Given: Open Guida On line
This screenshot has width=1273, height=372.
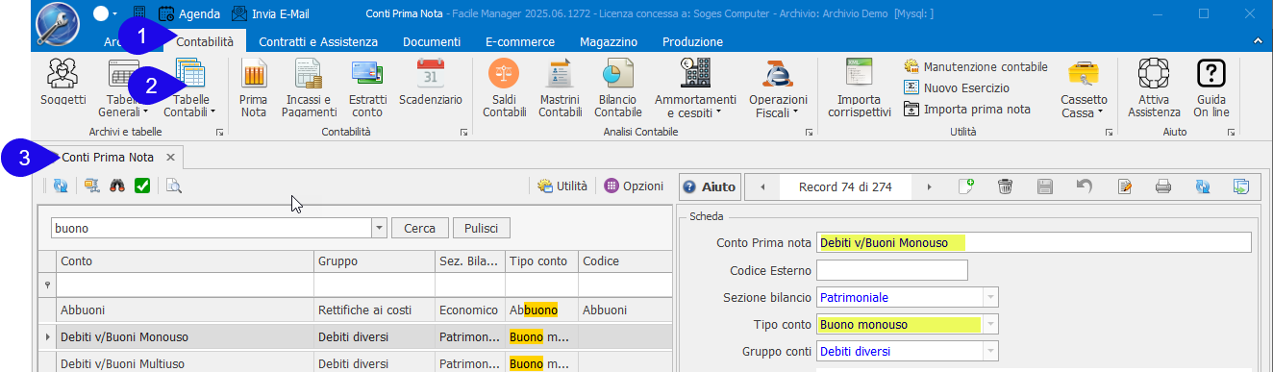Looking at the screenshot, I should (x=1212, y=87).
